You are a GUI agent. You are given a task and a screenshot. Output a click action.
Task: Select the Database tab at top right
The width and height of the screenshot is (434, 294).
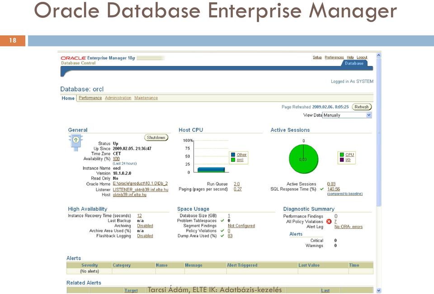click(x=354, y=63)
